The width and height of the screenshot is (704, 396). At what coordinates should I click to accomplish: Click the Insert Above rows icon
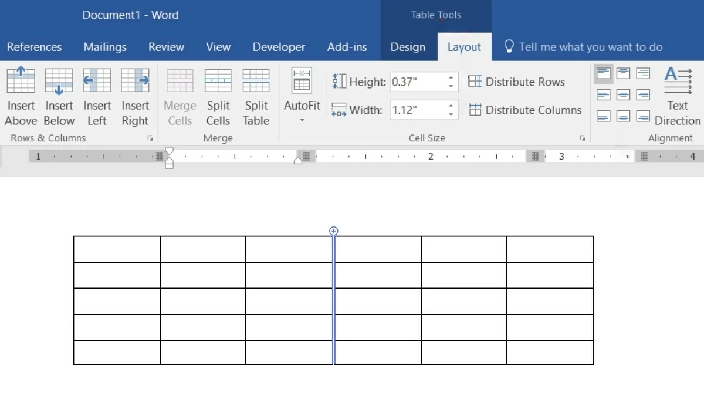pos(21,81)
